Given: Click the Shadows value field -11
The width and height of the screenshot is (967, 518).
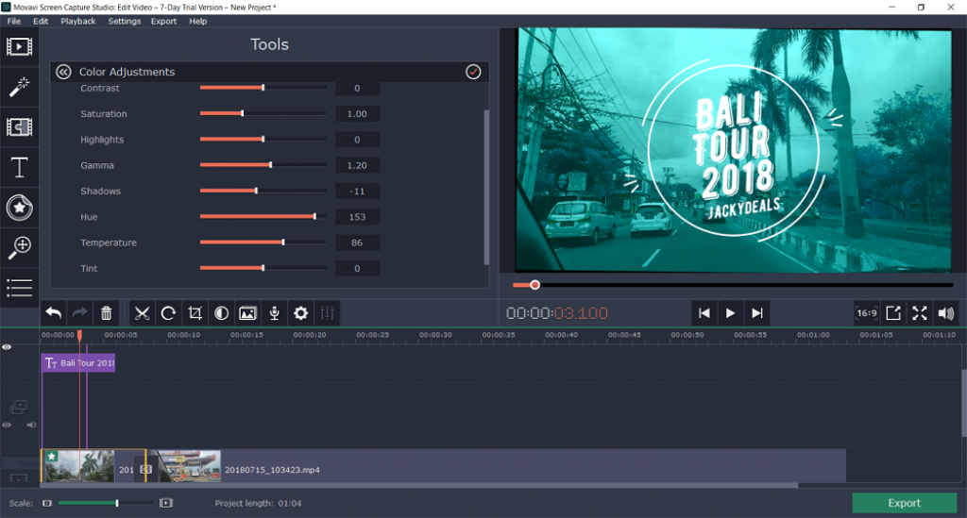Looking at the screenshot, I should [x=357, y=191].
